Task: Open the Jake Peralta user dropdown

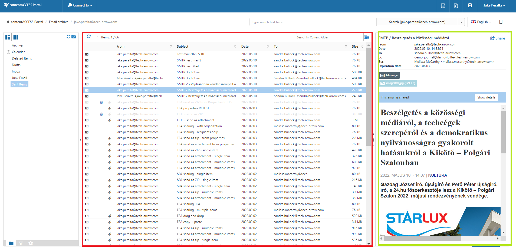Action: click(494, 5)
